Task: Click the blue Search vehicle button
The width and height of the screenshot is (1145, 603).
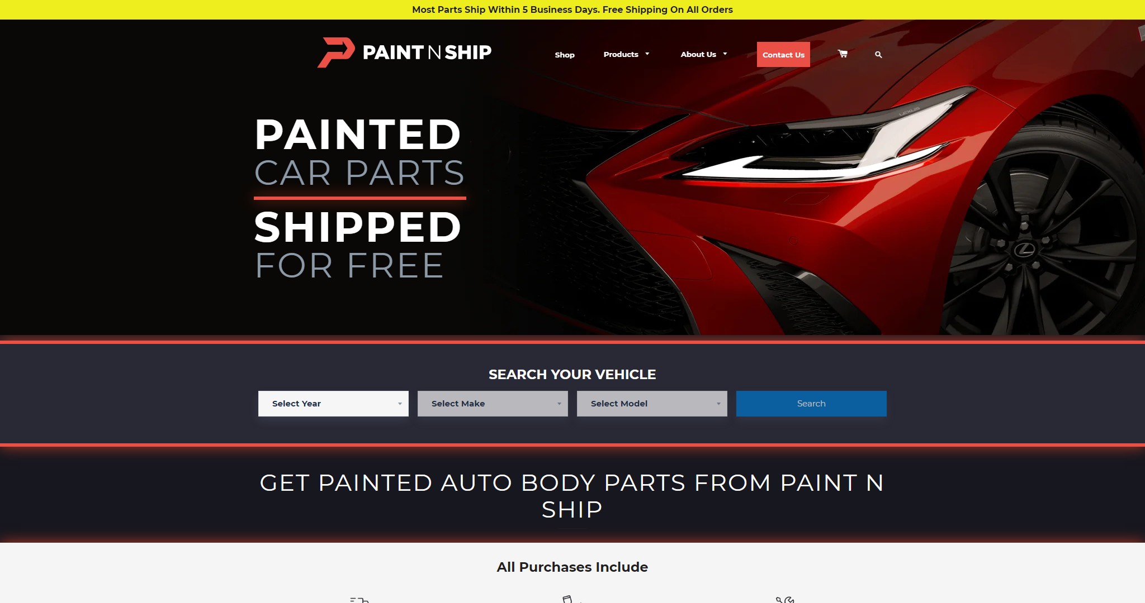Action: (x=811, y=404)
